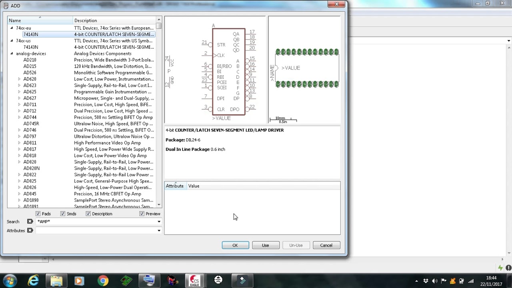
Task: Show hidden system tray icons
Action: pos(416,281)
